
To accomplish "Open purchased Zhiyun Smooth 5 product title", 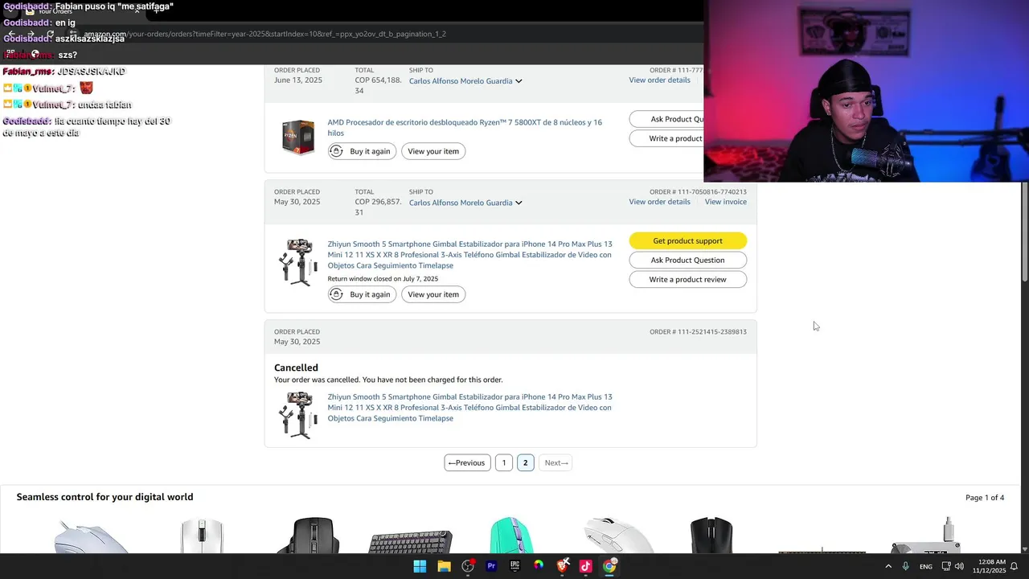I will pyautogui.click(x=469, y=255).
